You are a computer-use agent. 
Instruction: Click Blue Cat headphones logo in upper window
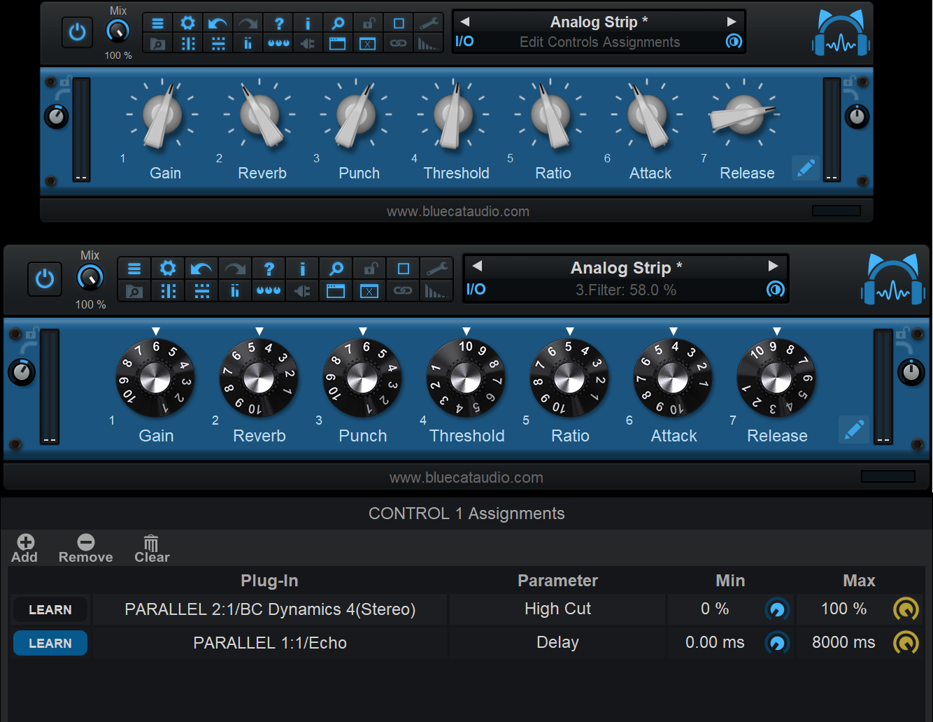(x=841, y=34)
